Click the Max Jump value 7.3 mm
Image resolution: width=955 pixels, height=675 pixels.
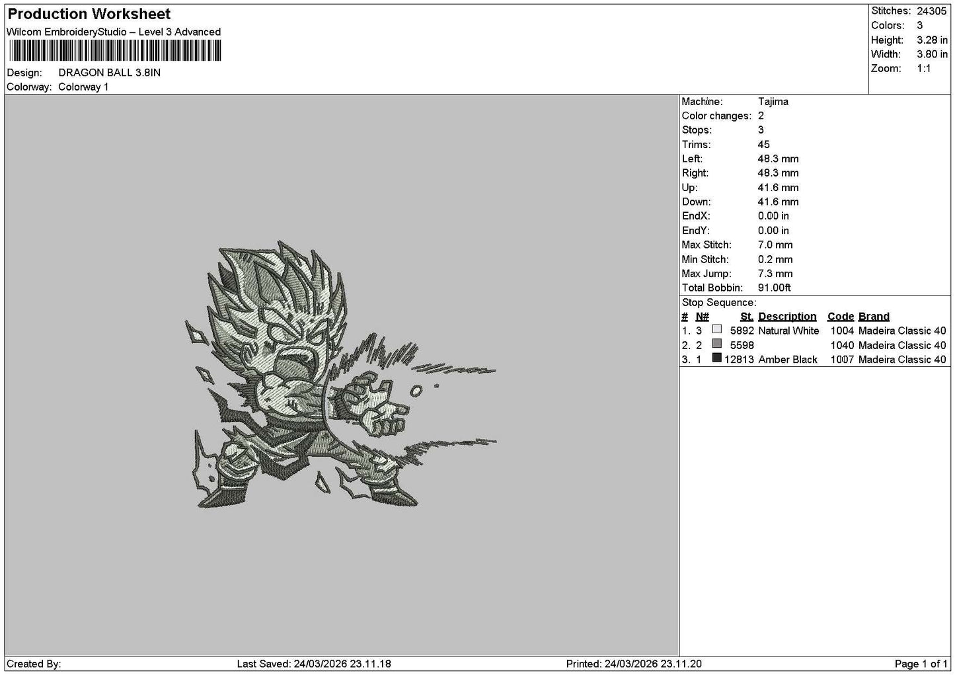775,274
